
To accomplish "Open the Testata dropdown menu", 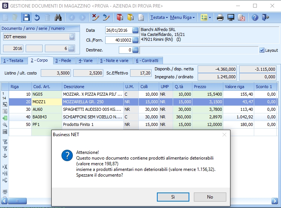I will (x=159, y=17).
